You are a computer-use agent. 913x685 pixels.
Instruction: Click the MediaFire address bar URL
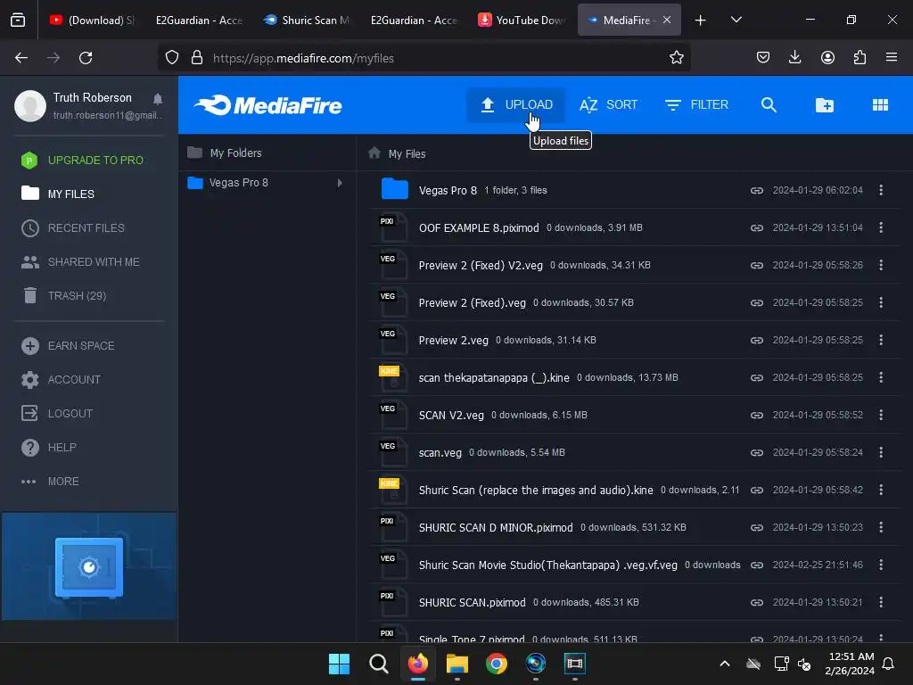pyautogui.click(x=303, y=58)
